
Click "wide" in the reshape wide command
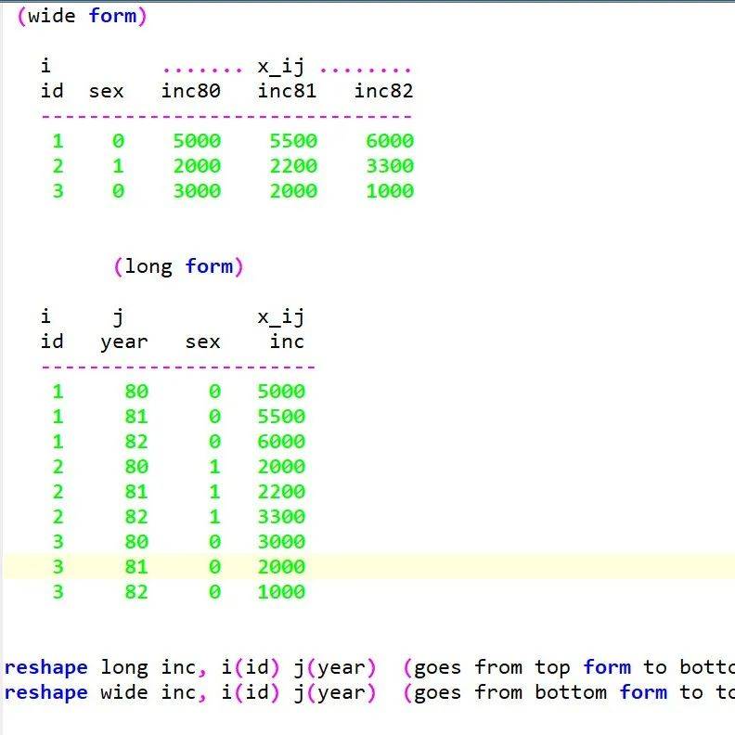tap(123, 692)
